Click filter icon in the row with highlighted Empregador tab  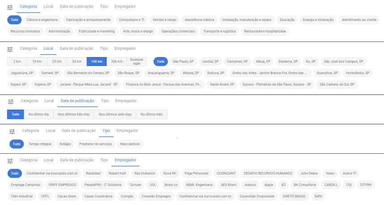pyautogui.click(x=10, y=161)
